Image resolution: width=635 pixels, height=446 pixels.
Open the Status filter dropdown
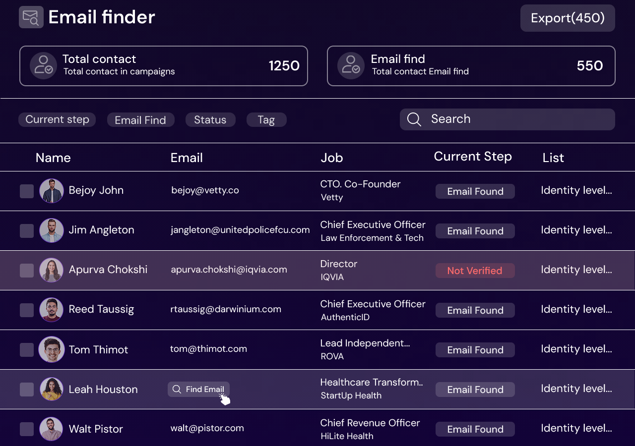[x=210, y=120]
